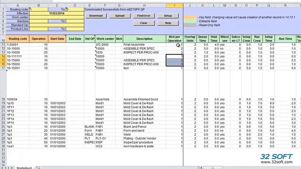Select row header 18

[3, 99]
